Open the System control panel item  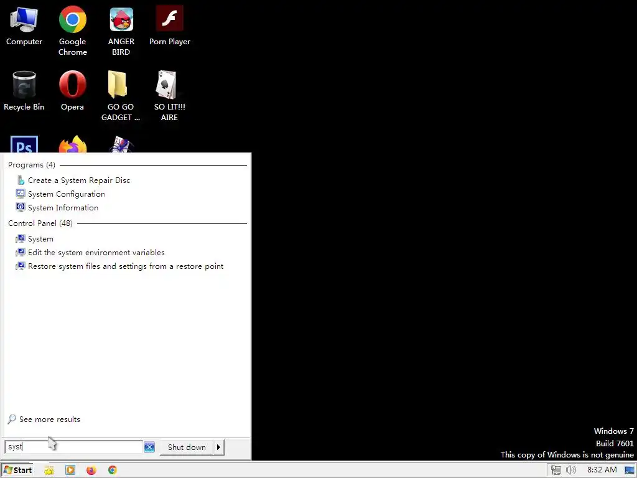(40, 239)
